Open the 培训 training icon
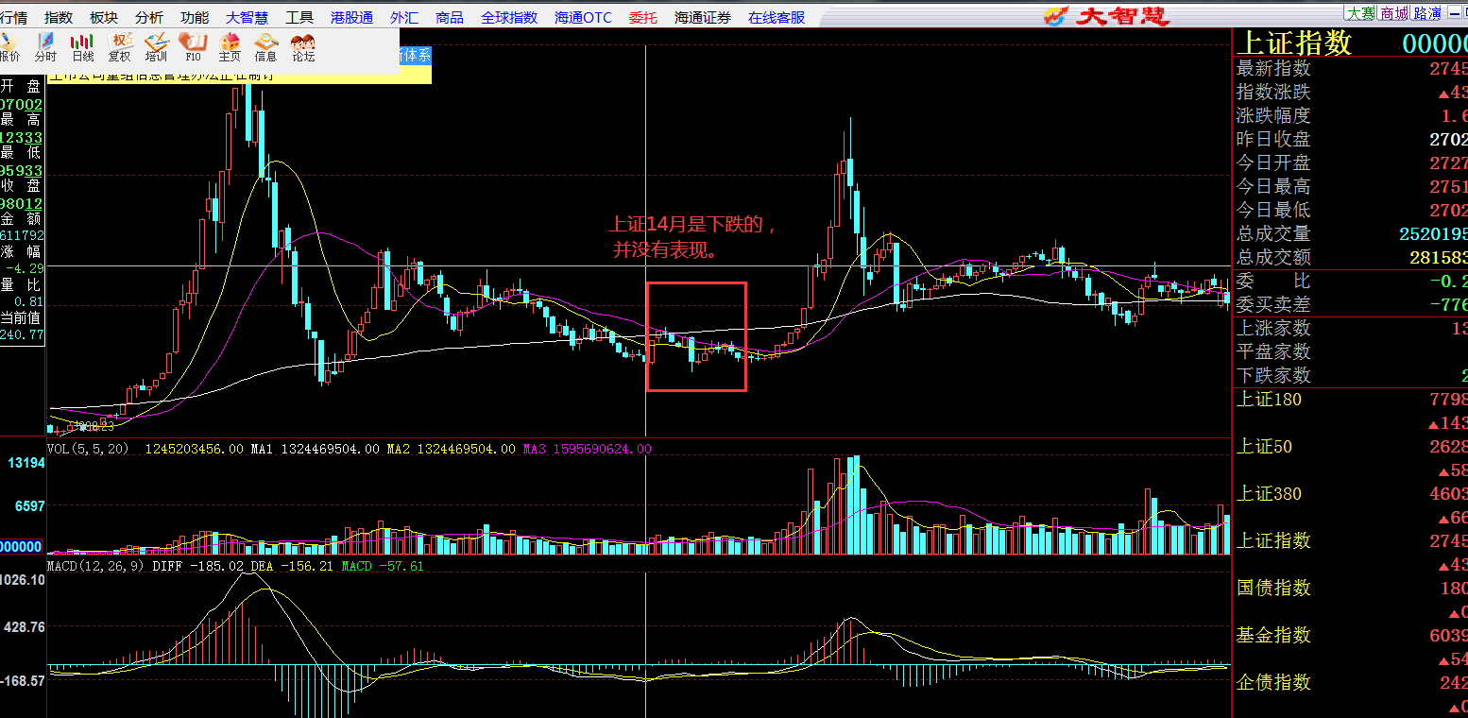This screenshot has height=718, width=1468. 156,47
